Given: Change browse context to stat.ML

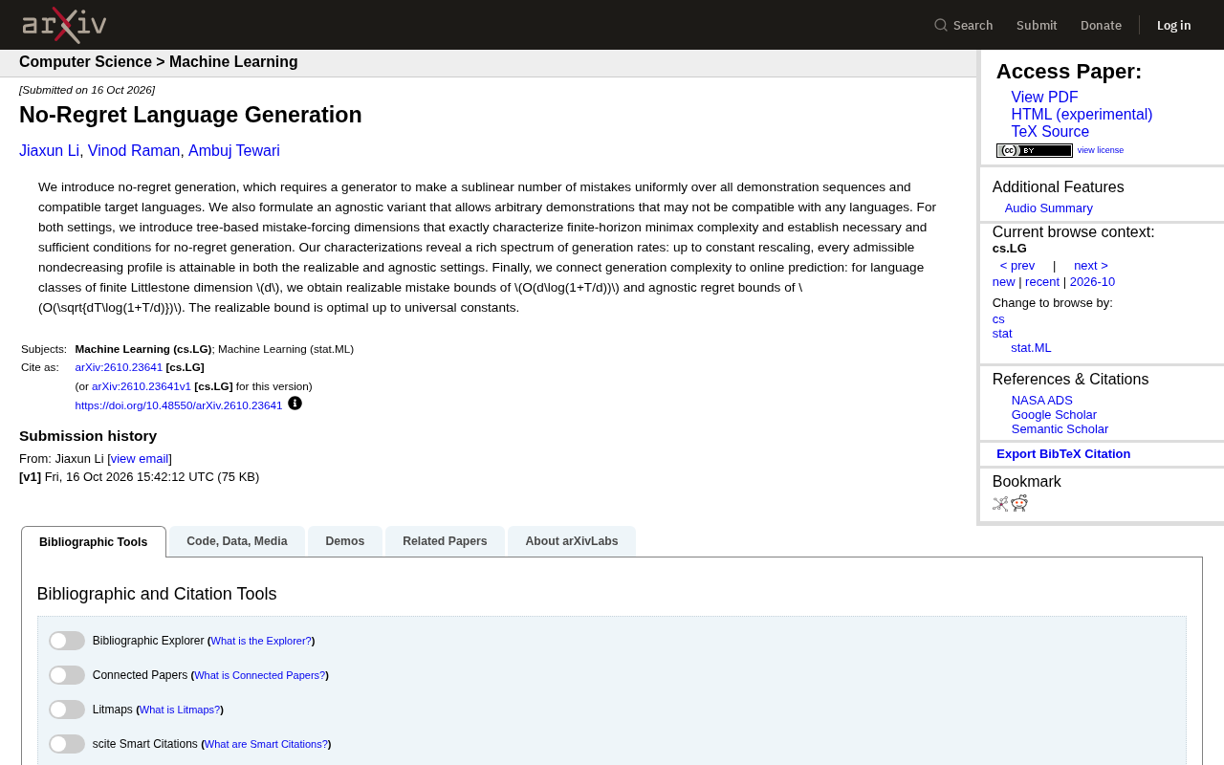Looking at the screenshot, I should coord(1031,348).
